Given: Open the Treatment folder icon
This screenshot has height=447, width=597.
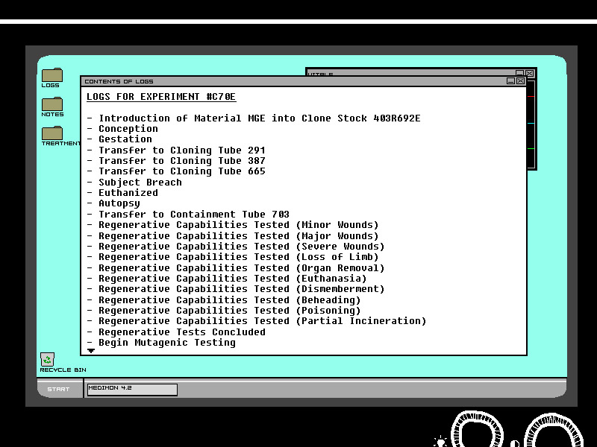Looking at the screenshot, I should point(52,133).
